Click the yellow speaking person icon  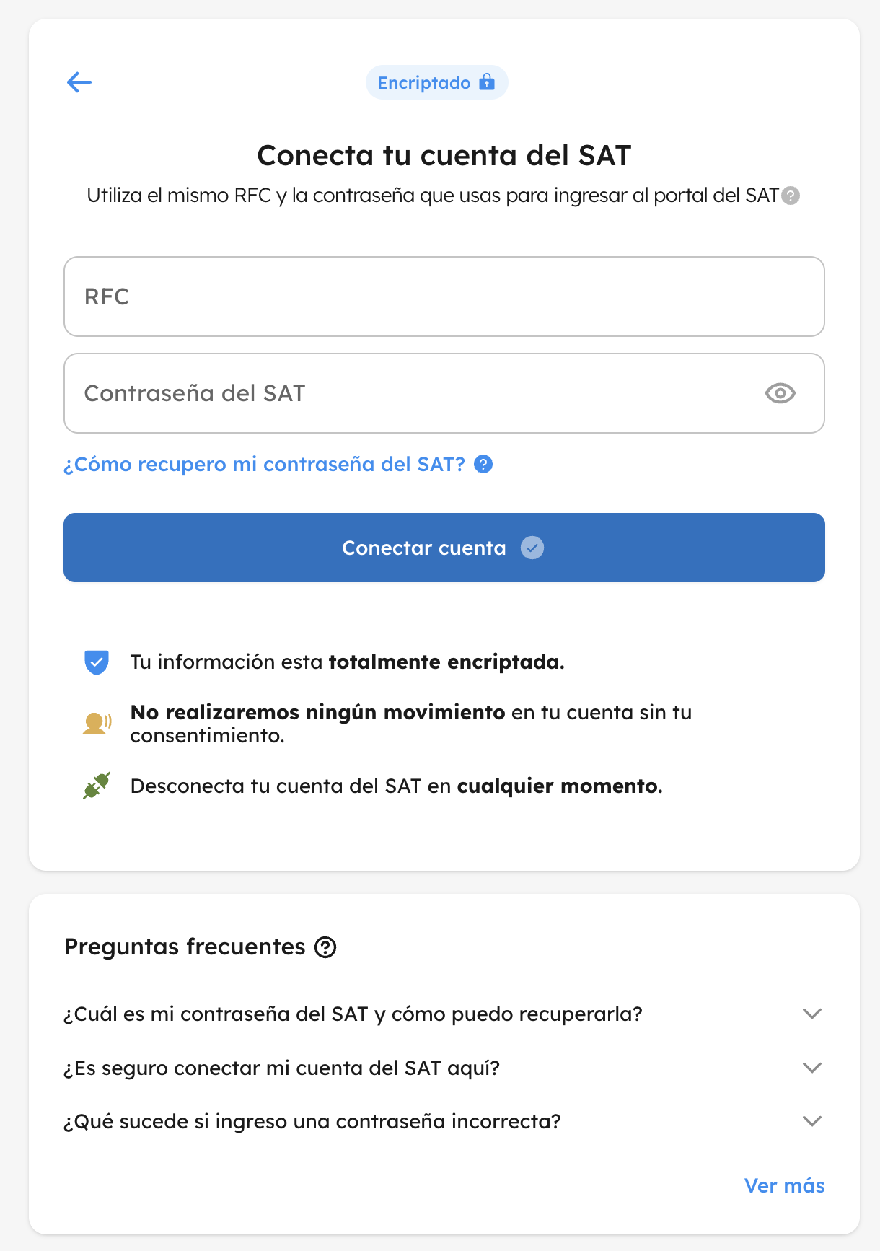pos(97,723)
